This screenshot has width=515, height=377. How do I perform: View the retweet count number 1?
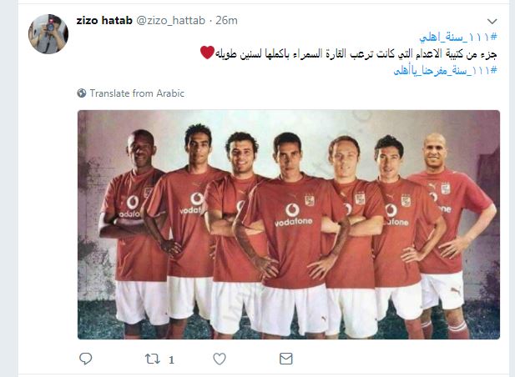[171, 360]
